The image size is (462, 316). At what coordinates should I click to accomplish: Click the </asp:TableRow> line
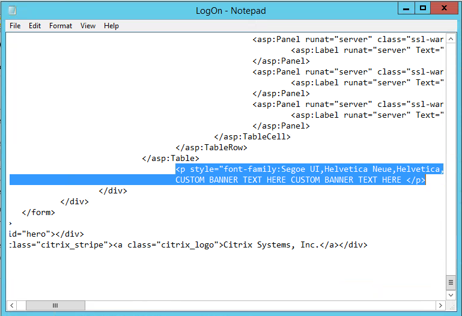coord(211,148)
